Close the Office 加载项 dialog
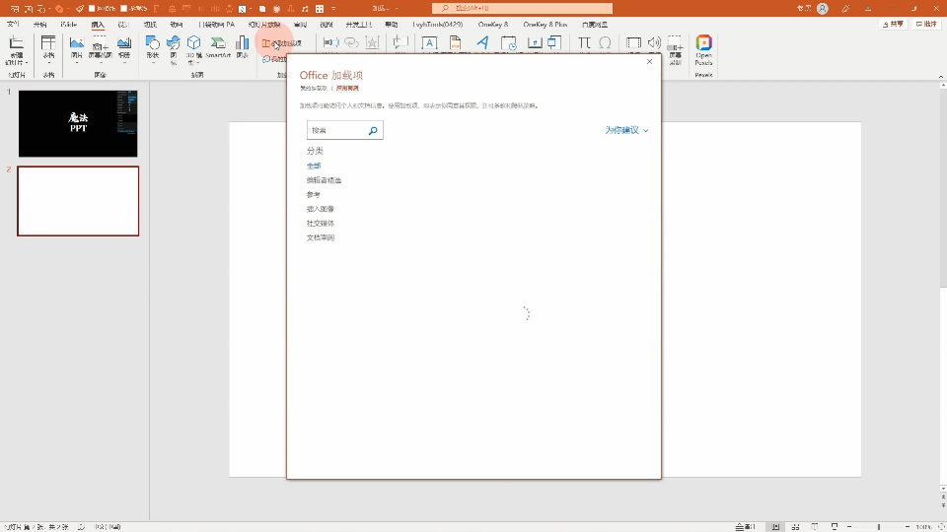 649,61
